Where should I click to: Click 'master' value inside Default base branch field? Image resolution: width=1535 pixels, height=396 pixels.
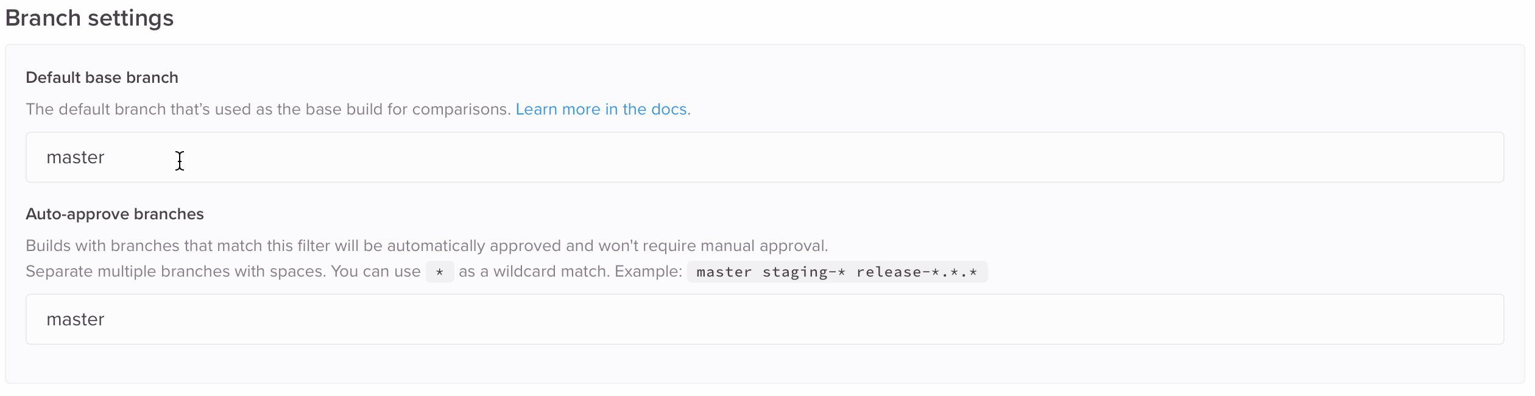coord(76,158)
